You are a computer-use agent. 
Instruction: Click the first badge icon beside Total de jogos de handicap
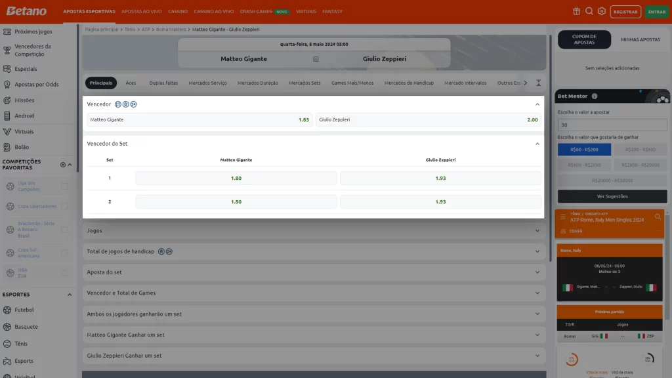(161, 251)
